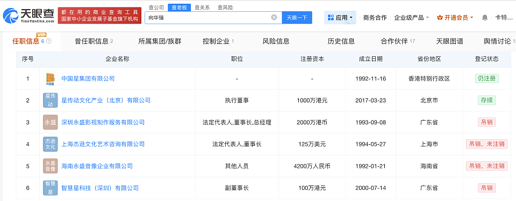
Task: Click the crown icon for 开通会员
Action: pos(440,17)
